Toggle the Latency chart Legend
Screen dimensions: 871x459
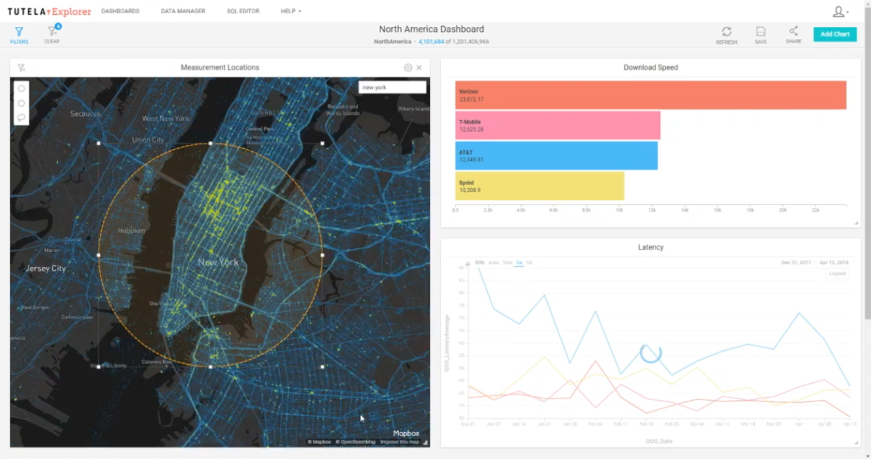[x=837, y=273]
